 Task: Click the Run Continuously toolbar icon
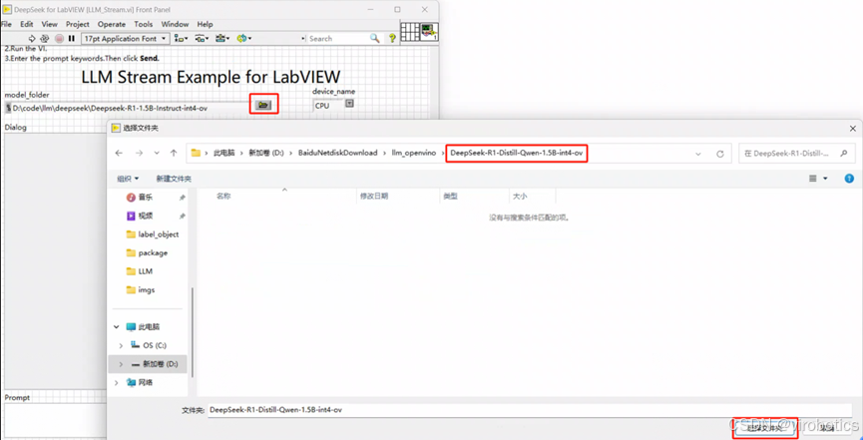tap(45, 39)
